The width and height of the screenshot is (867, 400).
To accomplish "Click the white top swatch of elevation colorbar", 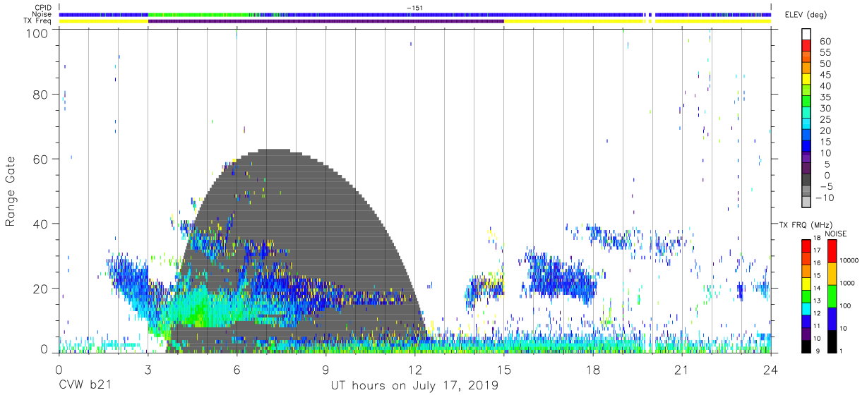I will coord(806,33).
